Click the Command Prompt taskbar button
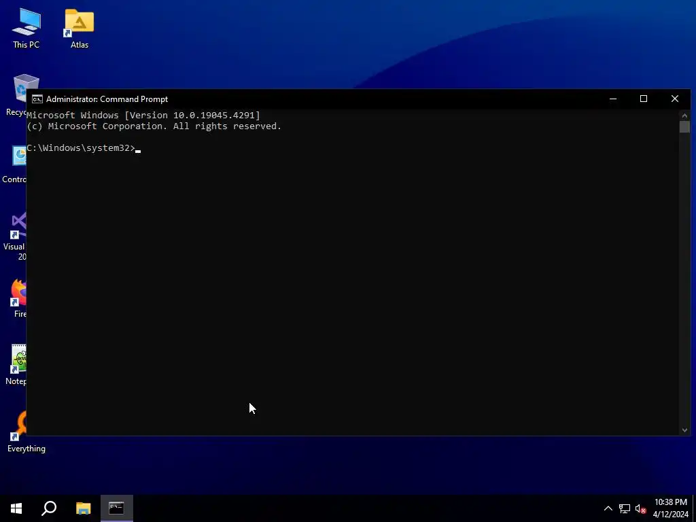This screenshot has width=696, height=522. point(117,508)
